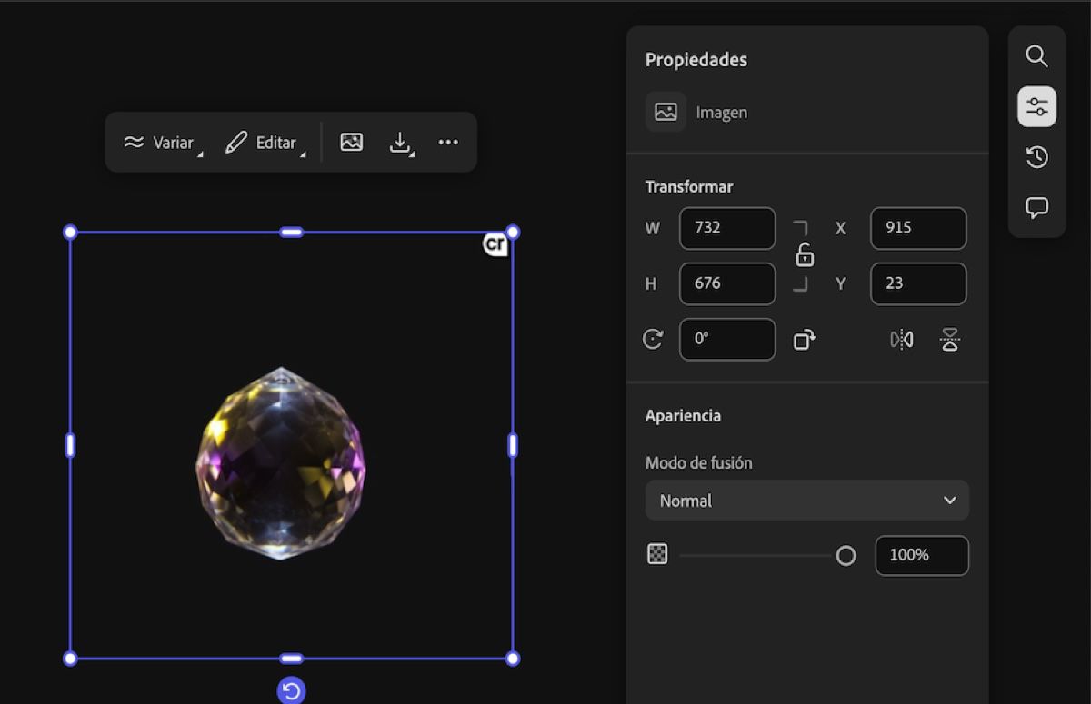Screen dimensions: 1091x704
Task: Open the history clock icon
Action: [x=1036, y=158]
